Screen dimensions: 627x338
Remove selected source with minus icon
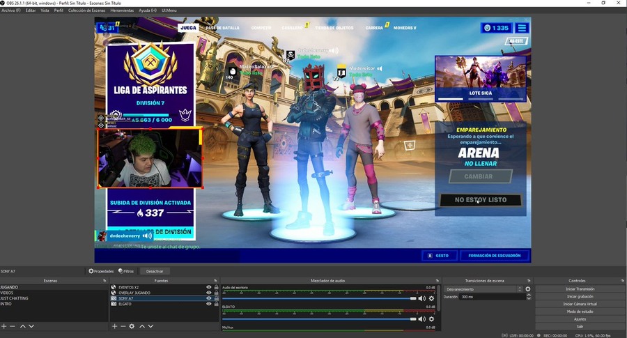click(x=123, y=326)
